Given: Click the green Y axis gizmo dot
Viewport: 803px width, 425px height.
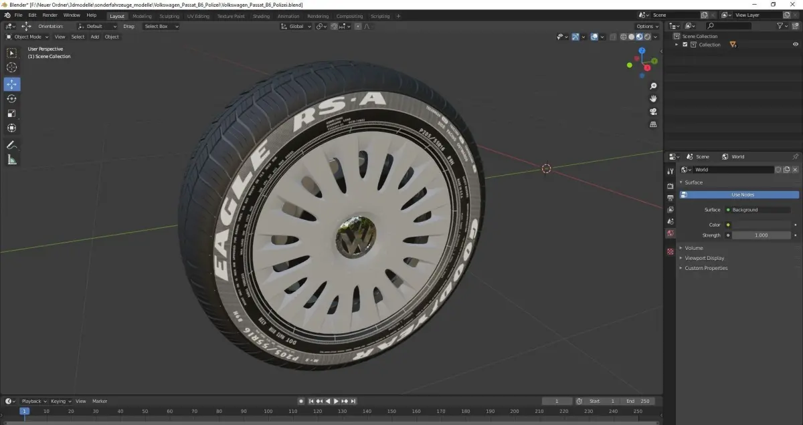Looking at the screenshot, I should (654, 61).
